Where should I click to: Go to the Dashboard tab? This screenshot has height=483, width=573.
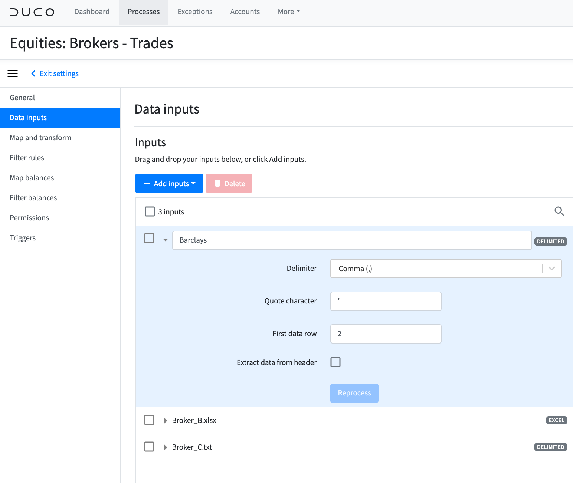tap(92, 11)
